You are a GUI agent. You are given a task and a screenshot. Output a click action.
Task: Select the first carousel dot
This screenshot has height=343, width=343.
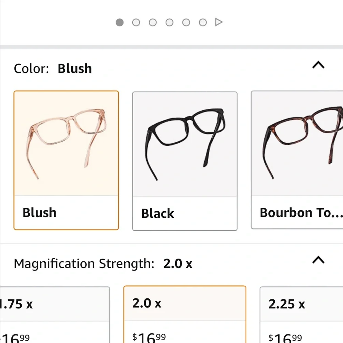(119, 22)
